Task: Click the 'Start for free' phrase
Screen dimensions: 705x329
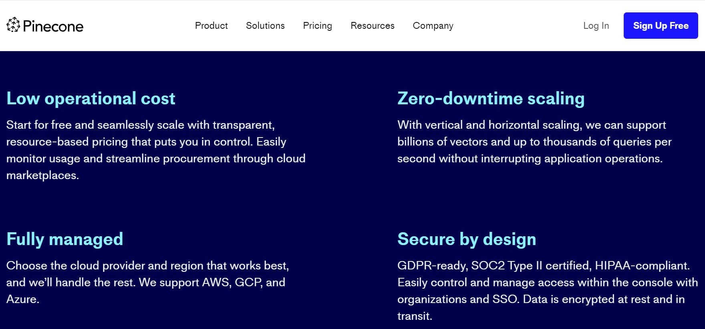Action: point(39,125)
